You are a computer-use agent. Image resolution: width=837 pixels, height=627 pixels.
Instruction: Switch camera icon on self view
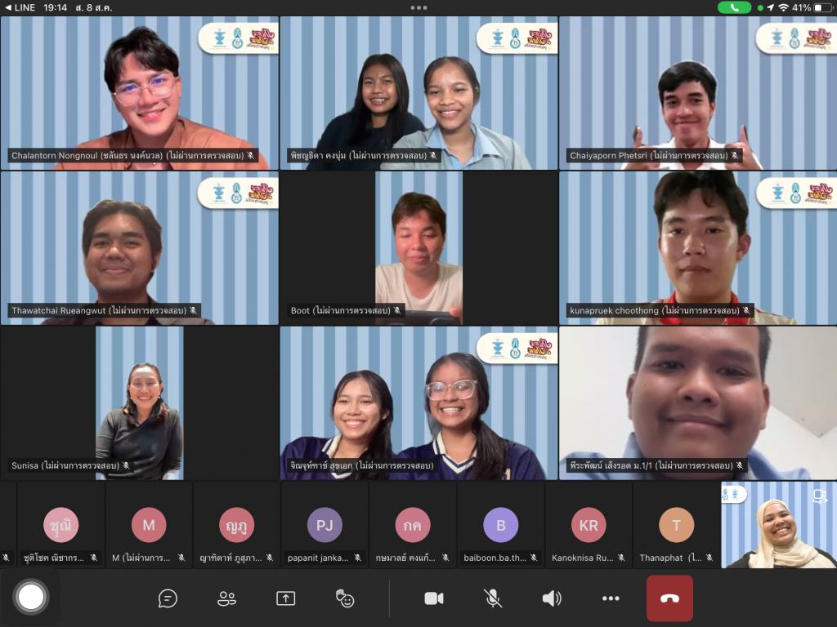(819, 496)
